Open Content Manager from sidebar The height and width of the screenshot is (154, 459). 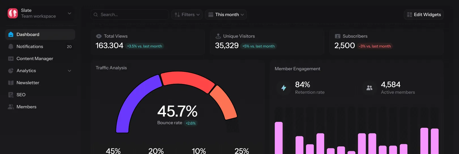point(35,59)
